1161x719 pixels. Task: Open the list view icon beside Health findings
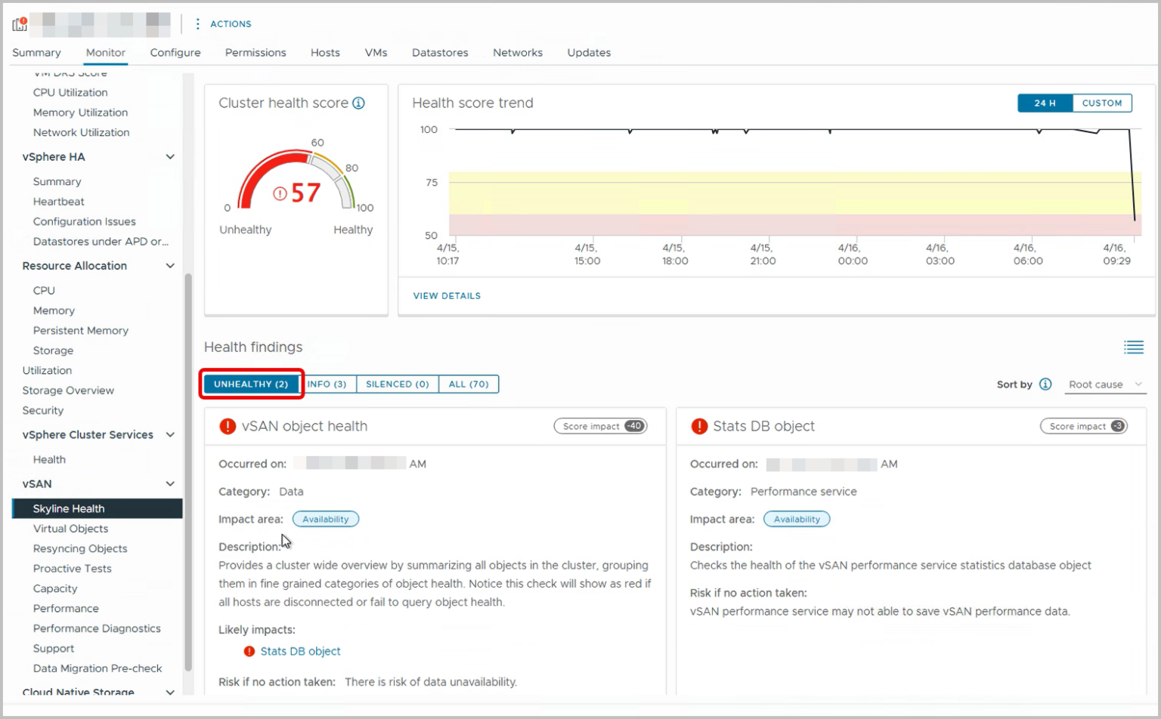tap(1134, 347)
